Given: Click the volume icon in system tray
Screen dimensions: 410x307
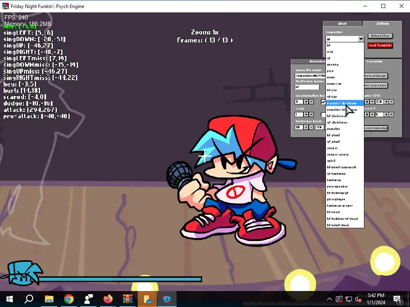Looking at the screenshot, I should point(358,299).
